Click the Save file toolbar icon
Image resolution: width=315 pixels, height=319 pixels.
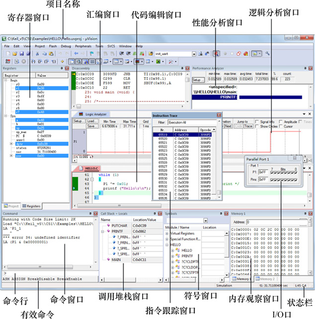[x=22, y=53]
